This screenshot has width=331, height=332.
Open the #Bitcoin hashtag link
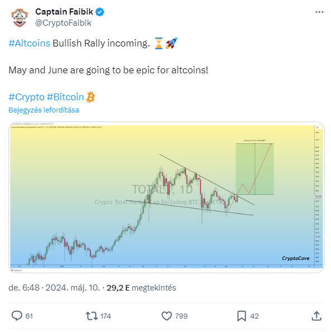[x=65, y=97]
